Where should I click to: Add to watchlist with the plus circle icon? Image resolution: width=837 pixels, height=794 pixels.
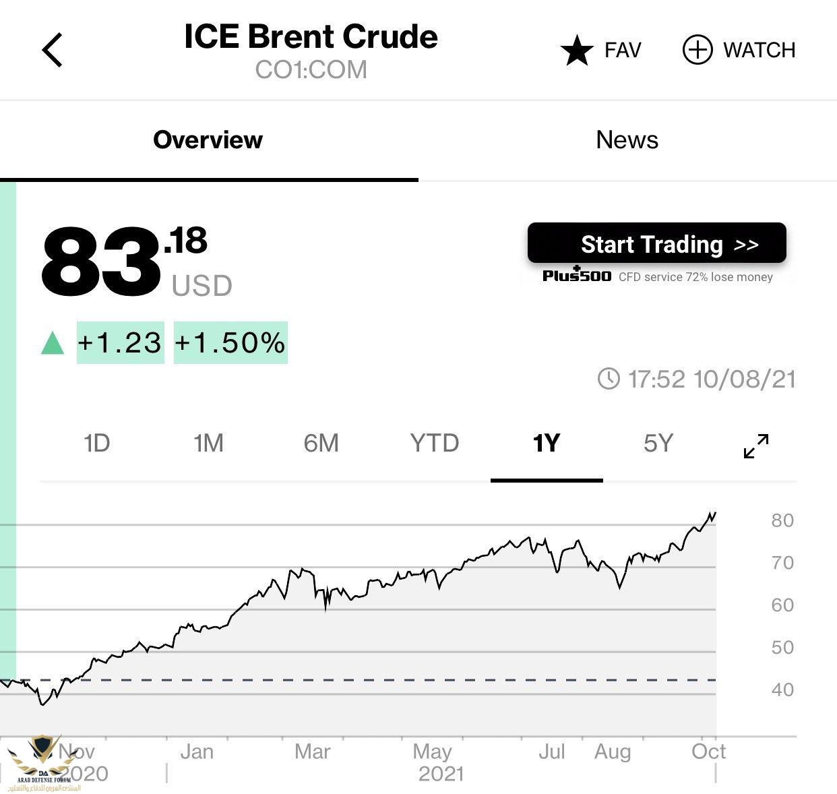[697, 50]
